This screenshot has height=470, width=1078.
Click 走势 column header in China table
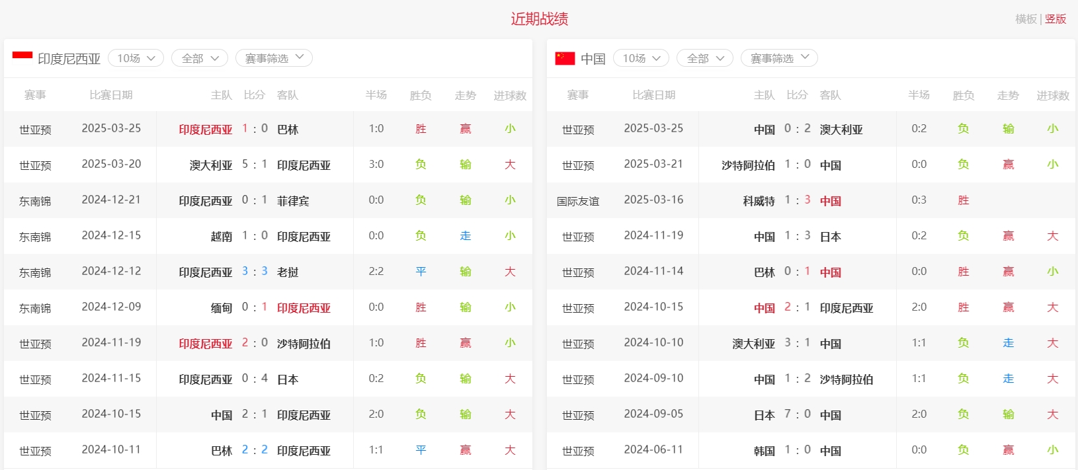1008,95
